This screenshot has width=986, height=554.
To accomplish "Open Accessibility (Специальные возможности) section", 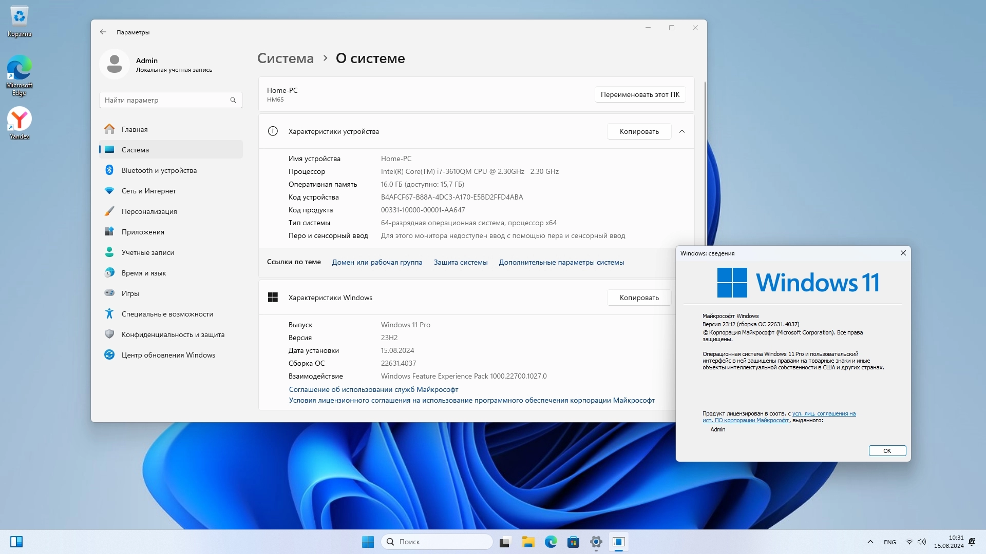I will pos(167,314).
